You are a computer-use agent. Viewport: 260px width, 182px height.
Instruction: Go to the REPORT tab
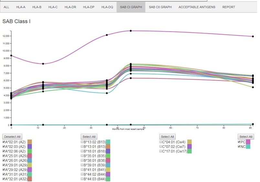(229, 7)
